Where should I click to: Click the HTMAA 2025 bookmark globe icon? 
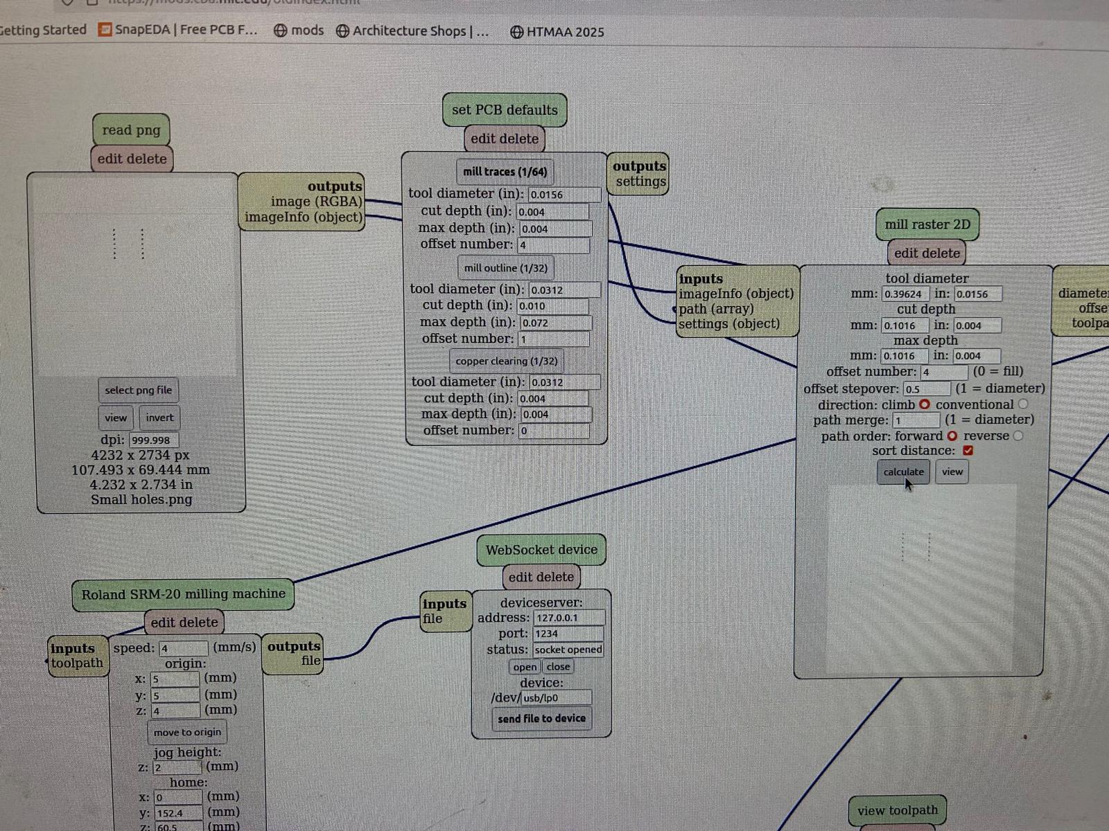coord(516,32)
